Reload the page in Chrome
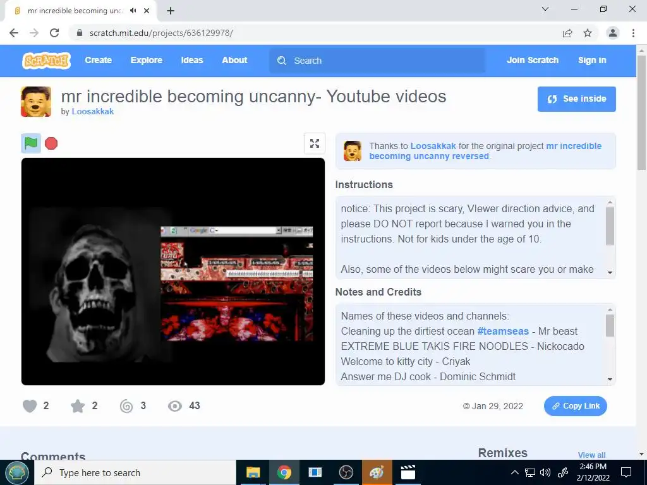Screen dimensions: 647x485 click(54, 33)
